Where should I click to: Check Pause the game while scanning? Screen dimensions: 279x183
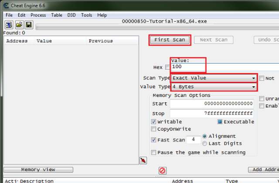[153, 152]
